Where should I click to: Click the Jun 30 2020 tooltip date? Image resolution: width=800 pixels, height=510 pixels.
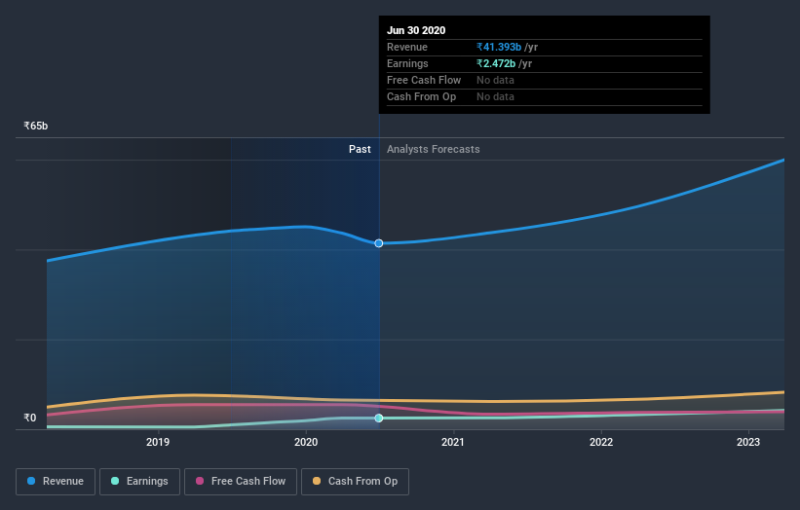(x=416, y=30)
